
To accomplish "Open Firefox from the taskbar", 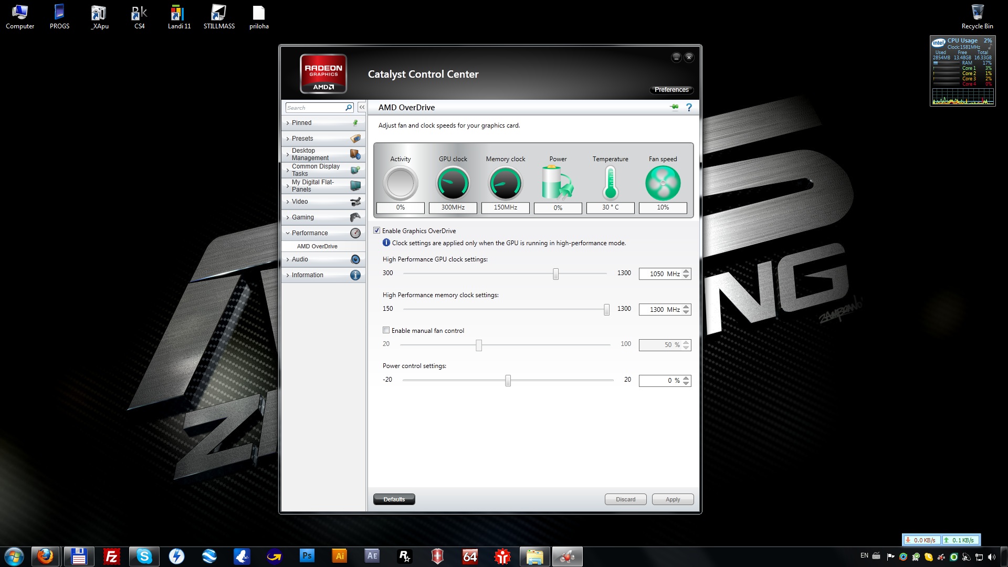I will pyautogui.click(x=46, y=556).
